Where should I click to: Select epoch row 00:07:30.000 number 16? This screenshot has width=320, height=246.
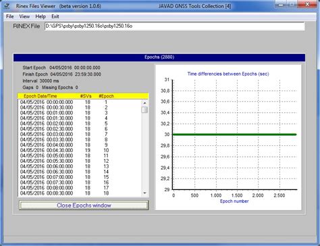[x=80, y=182]
